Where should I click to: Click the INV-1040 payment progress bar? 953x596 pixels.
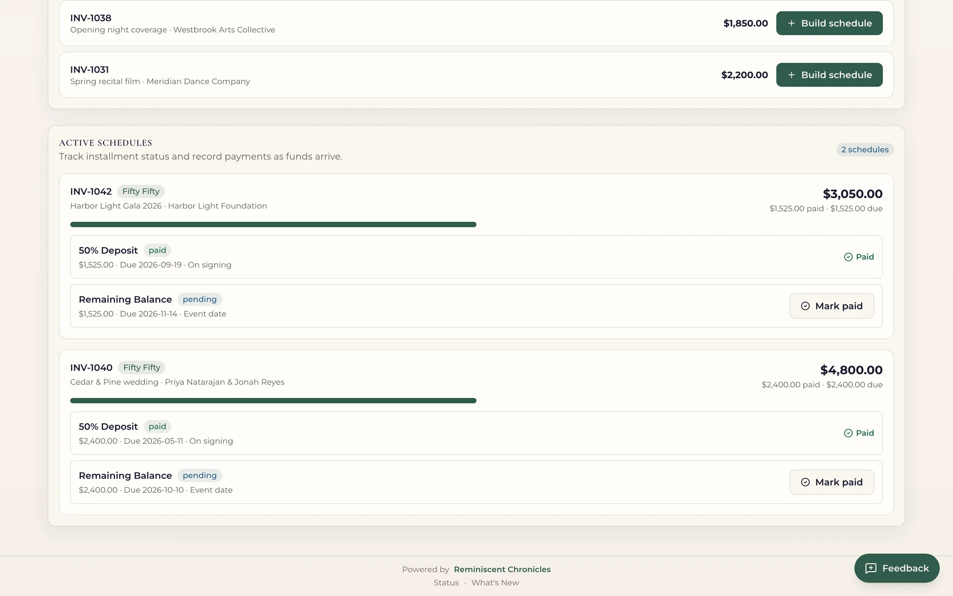[x=476, y=401]
